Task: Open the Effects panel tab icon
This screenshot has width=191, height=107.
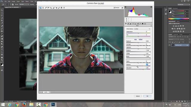Action: [140, 23]
